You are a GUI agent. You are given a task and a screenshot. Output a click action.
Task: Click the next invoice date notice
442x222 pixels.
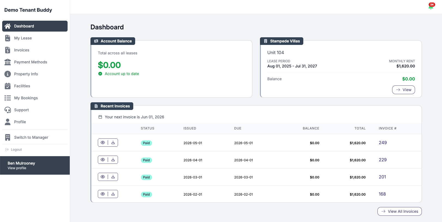[x=131, y=117]
